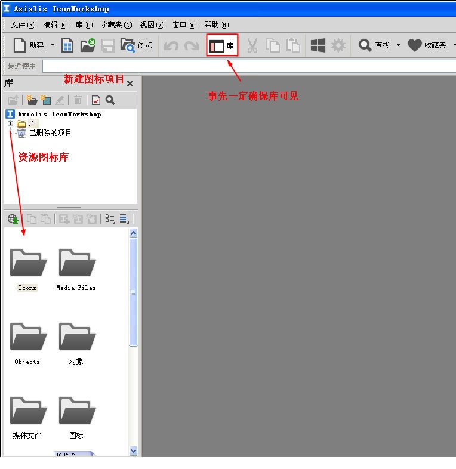Select Axialis IconWorkshop root tree node
Viewport: 456px width, 469px height.
[x=59, y=114]
